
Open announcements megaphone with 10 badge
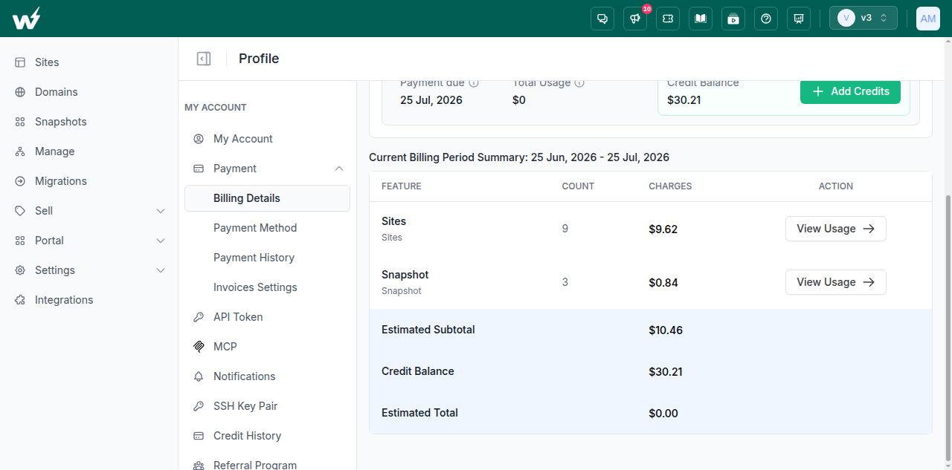(x=635, y=19)
